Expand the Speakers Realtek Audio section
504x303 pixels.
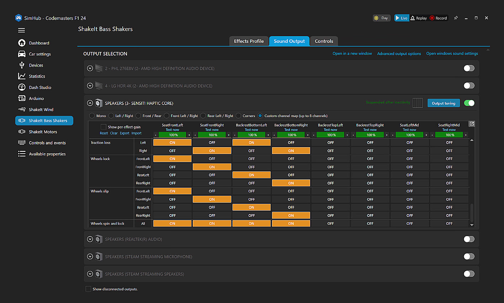[x=90, y=239]
